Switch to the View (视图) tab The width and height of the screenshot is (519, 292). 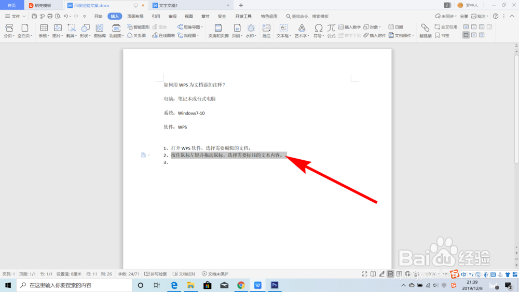coord(189,16)
